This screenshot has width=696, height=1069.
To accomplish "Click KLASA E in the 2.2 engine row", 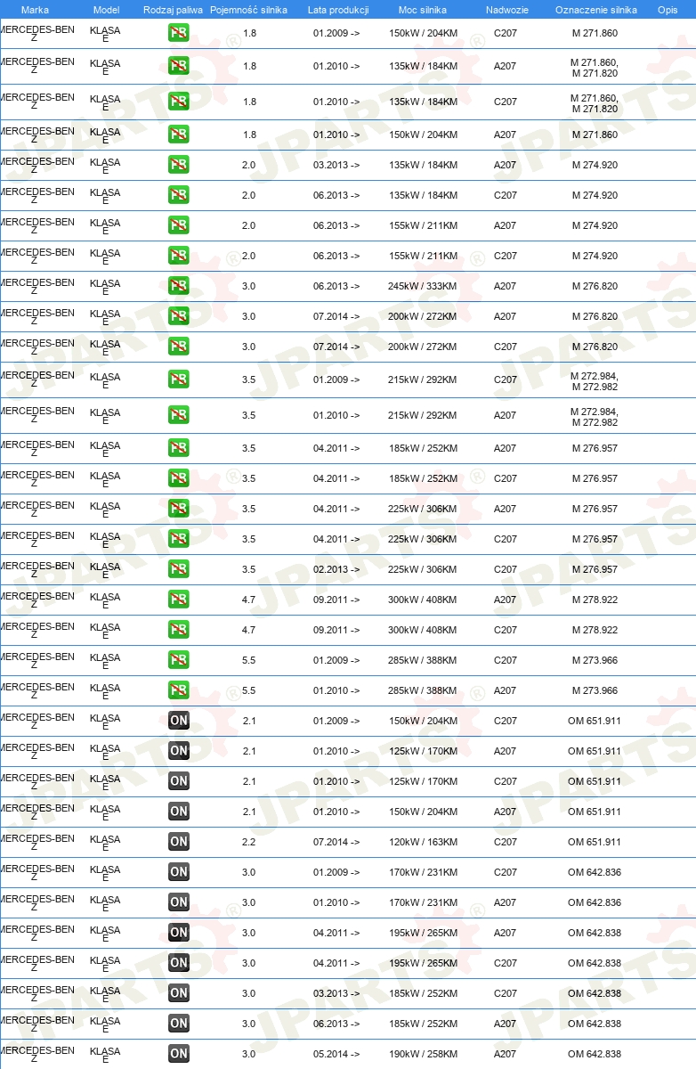I will pyautogui.click(x=105, y=844).
